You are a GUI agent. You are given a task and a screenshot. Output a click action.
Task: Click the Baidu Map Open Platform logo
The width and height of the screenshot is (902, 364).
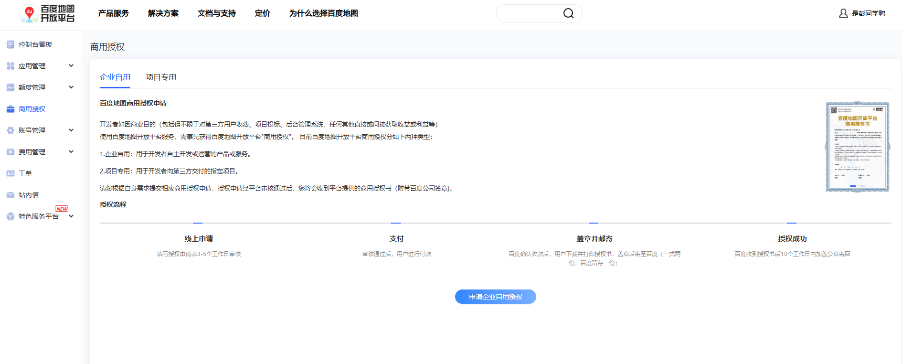coord(48,13)
